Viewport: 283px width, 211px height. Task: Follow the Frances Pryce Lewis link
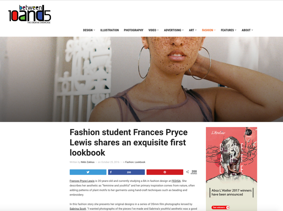pos(82,181)
